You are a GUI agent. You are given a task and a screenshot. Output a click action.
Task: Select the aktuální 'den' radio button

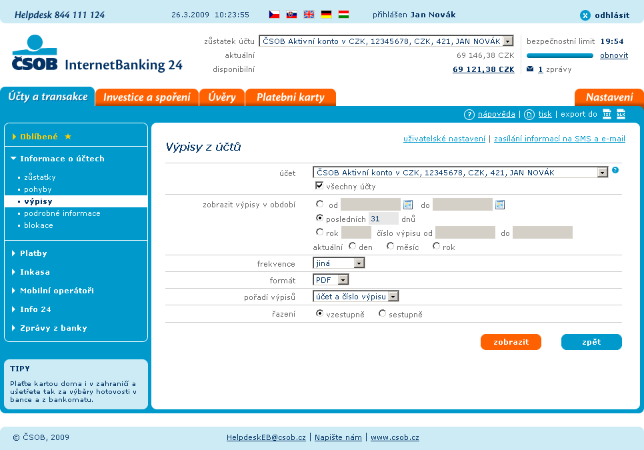[353, 246]
